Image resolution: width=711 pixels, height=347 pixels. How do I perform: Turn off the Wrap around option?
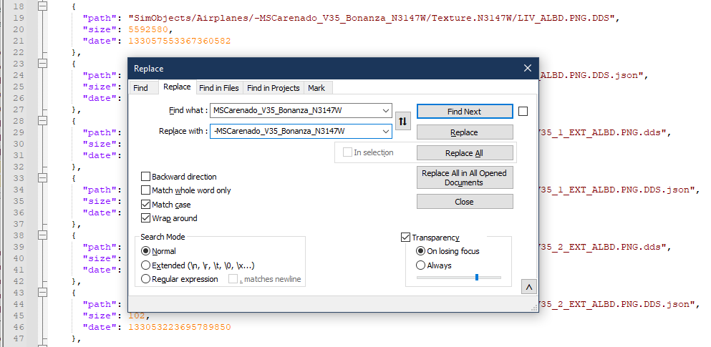146,218
